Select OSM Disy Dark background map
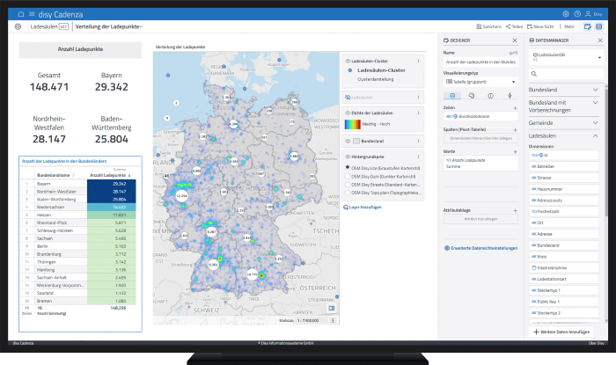The width and height of the screenshot is (616, 365). pos(348,176)
